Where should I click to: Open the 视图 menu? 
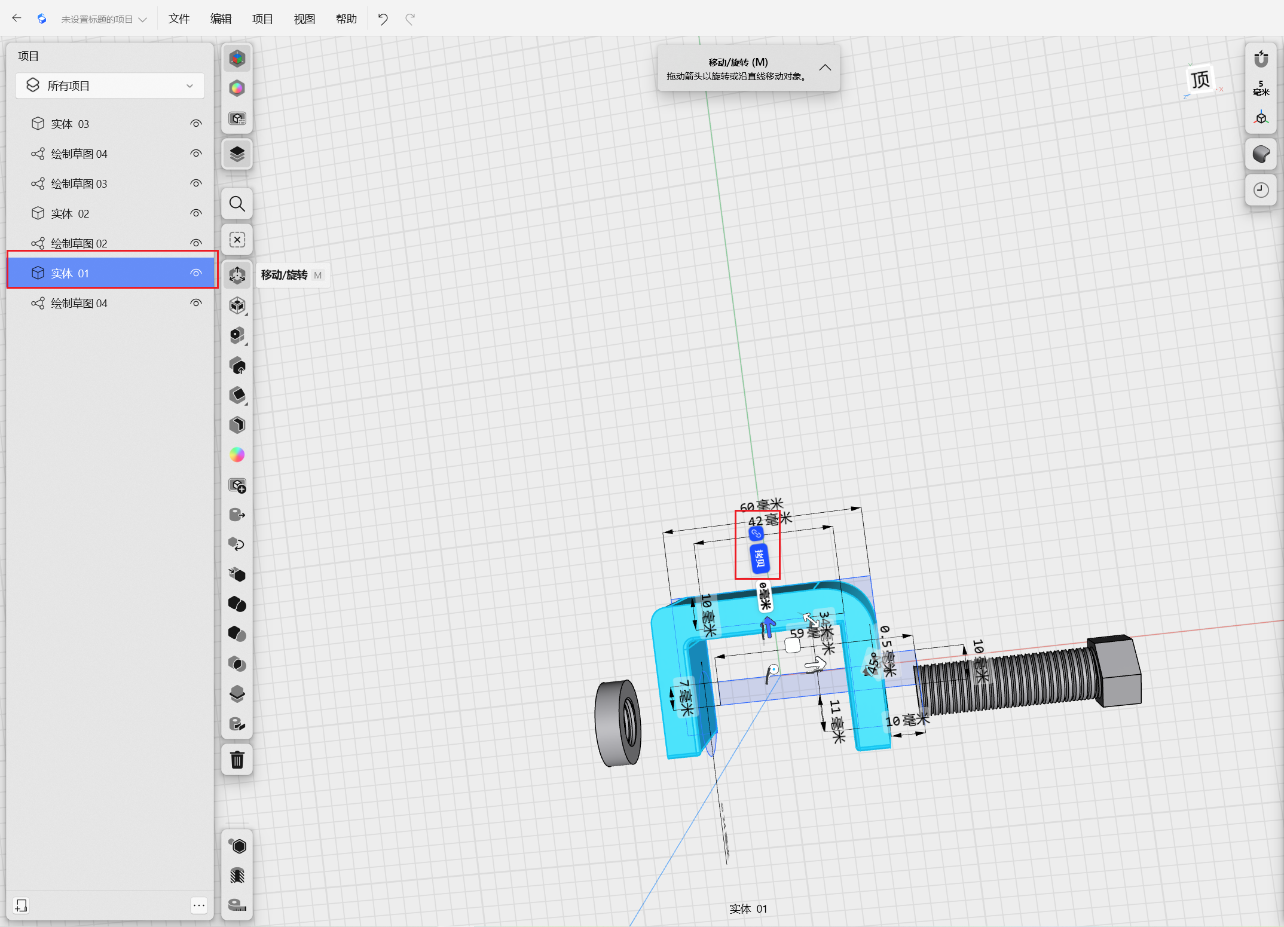pos(304,19)
